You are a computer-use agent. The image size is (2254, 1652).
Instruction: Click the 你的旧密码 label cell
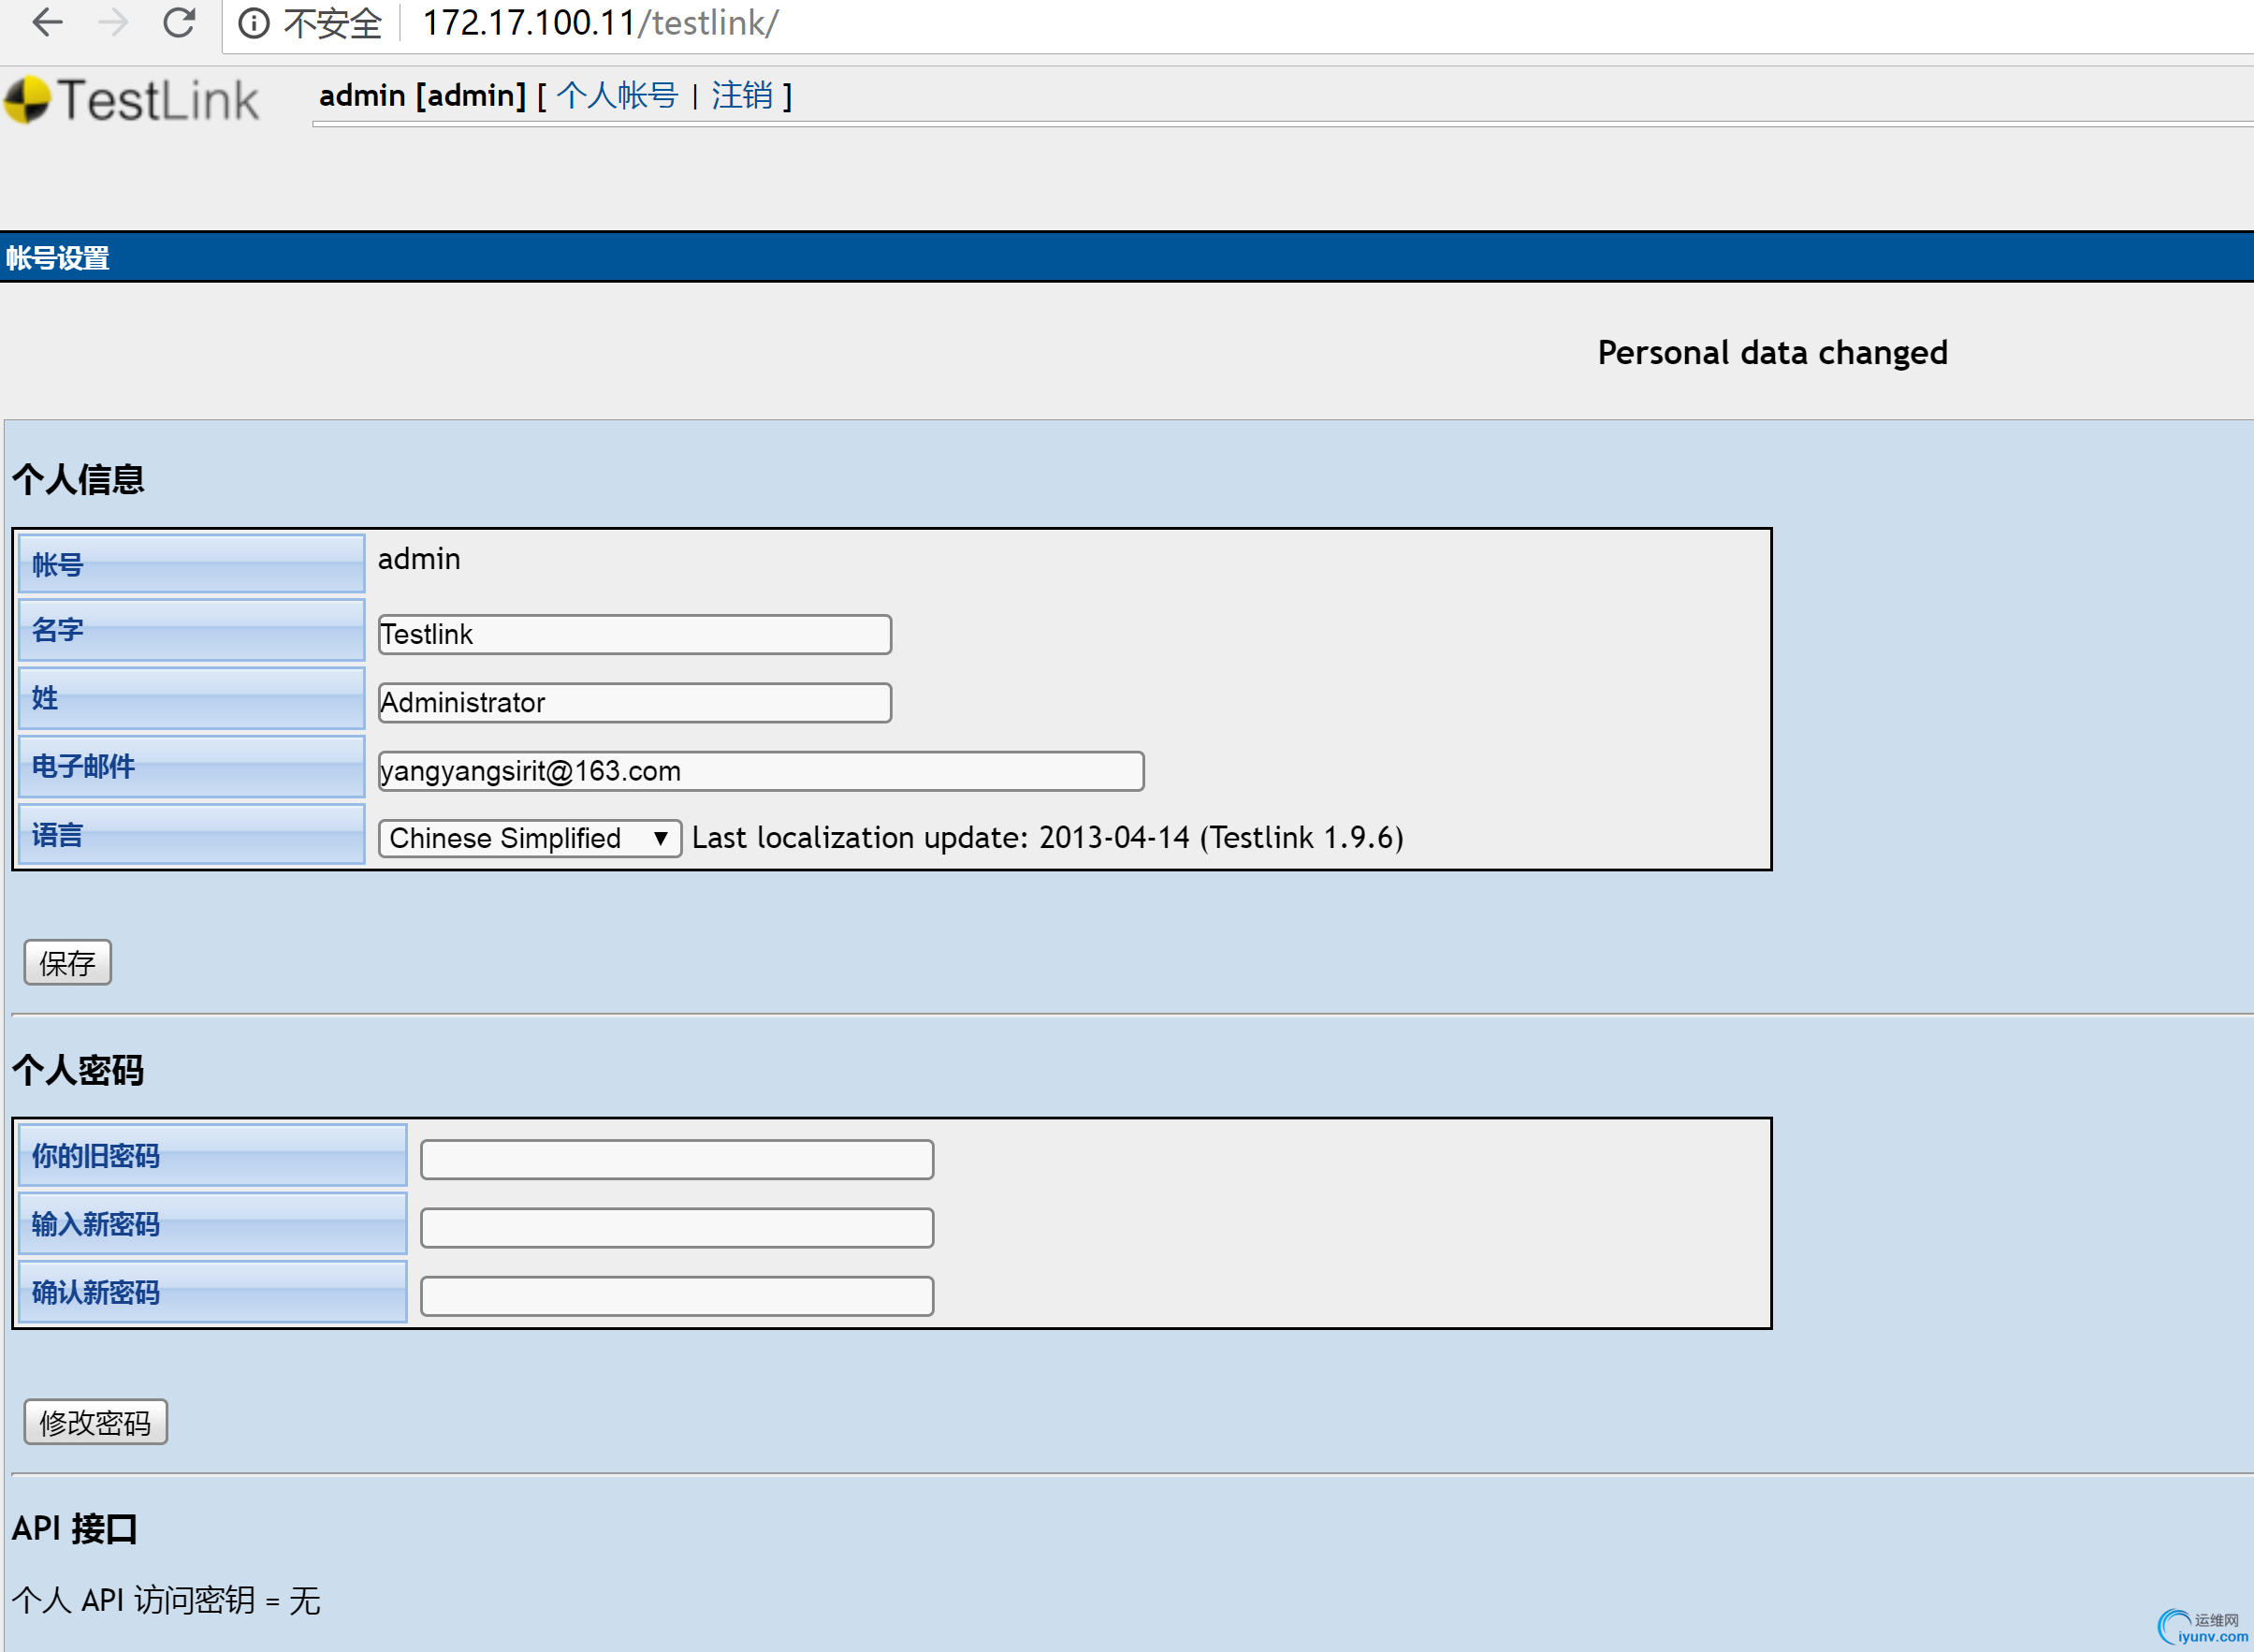click(213, 1156)
